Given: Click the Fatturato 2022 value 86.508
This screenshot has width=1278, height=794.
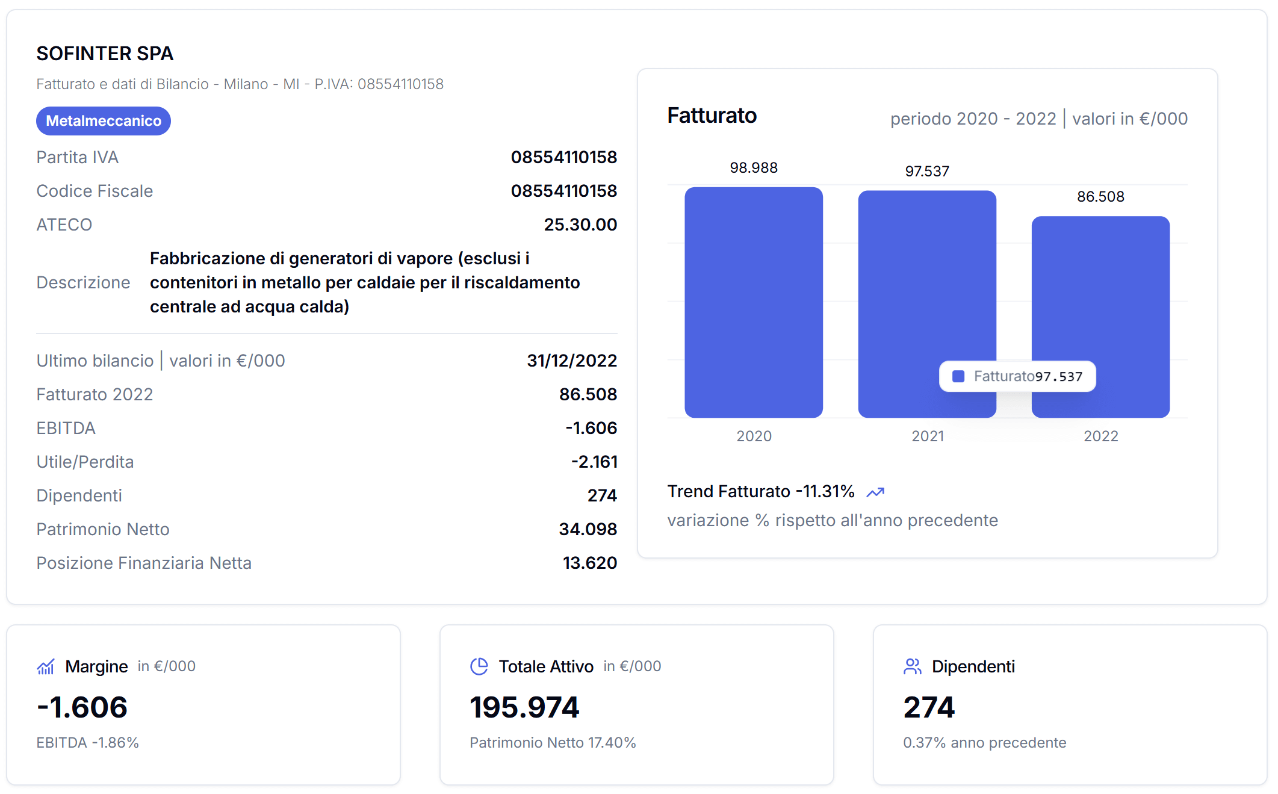Looking at the screenshot, I should pyautogui.click(x=588, y=394).
